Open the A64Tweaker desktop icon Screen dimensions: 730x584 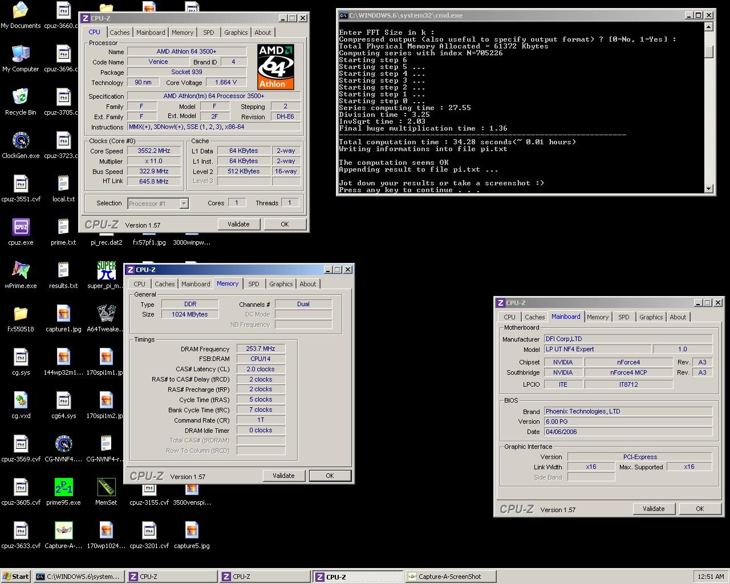[x=106, y=318]
